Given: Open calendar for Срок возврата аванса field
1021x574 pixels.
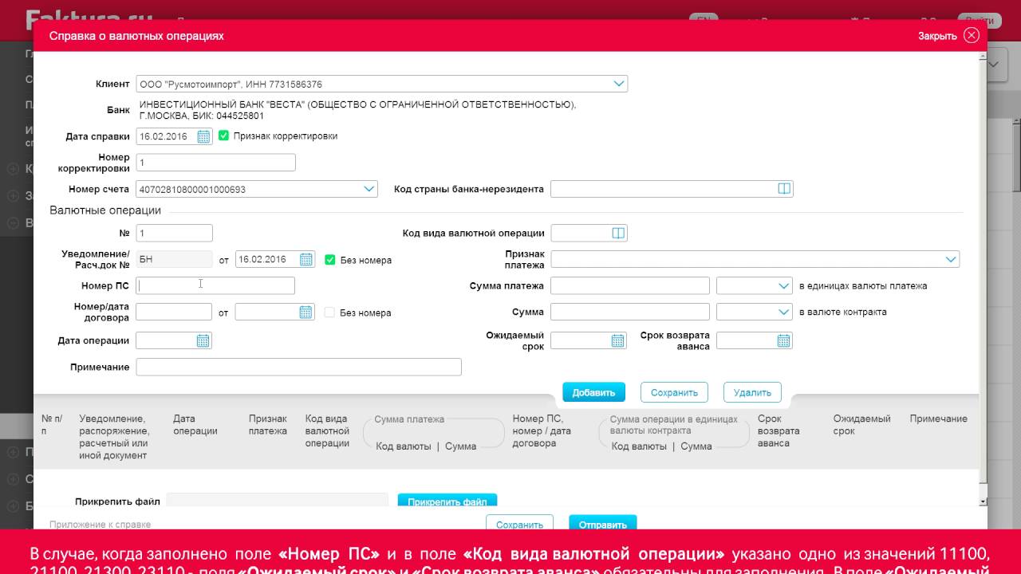Looking at the screenshot, I should coord(783,341).
